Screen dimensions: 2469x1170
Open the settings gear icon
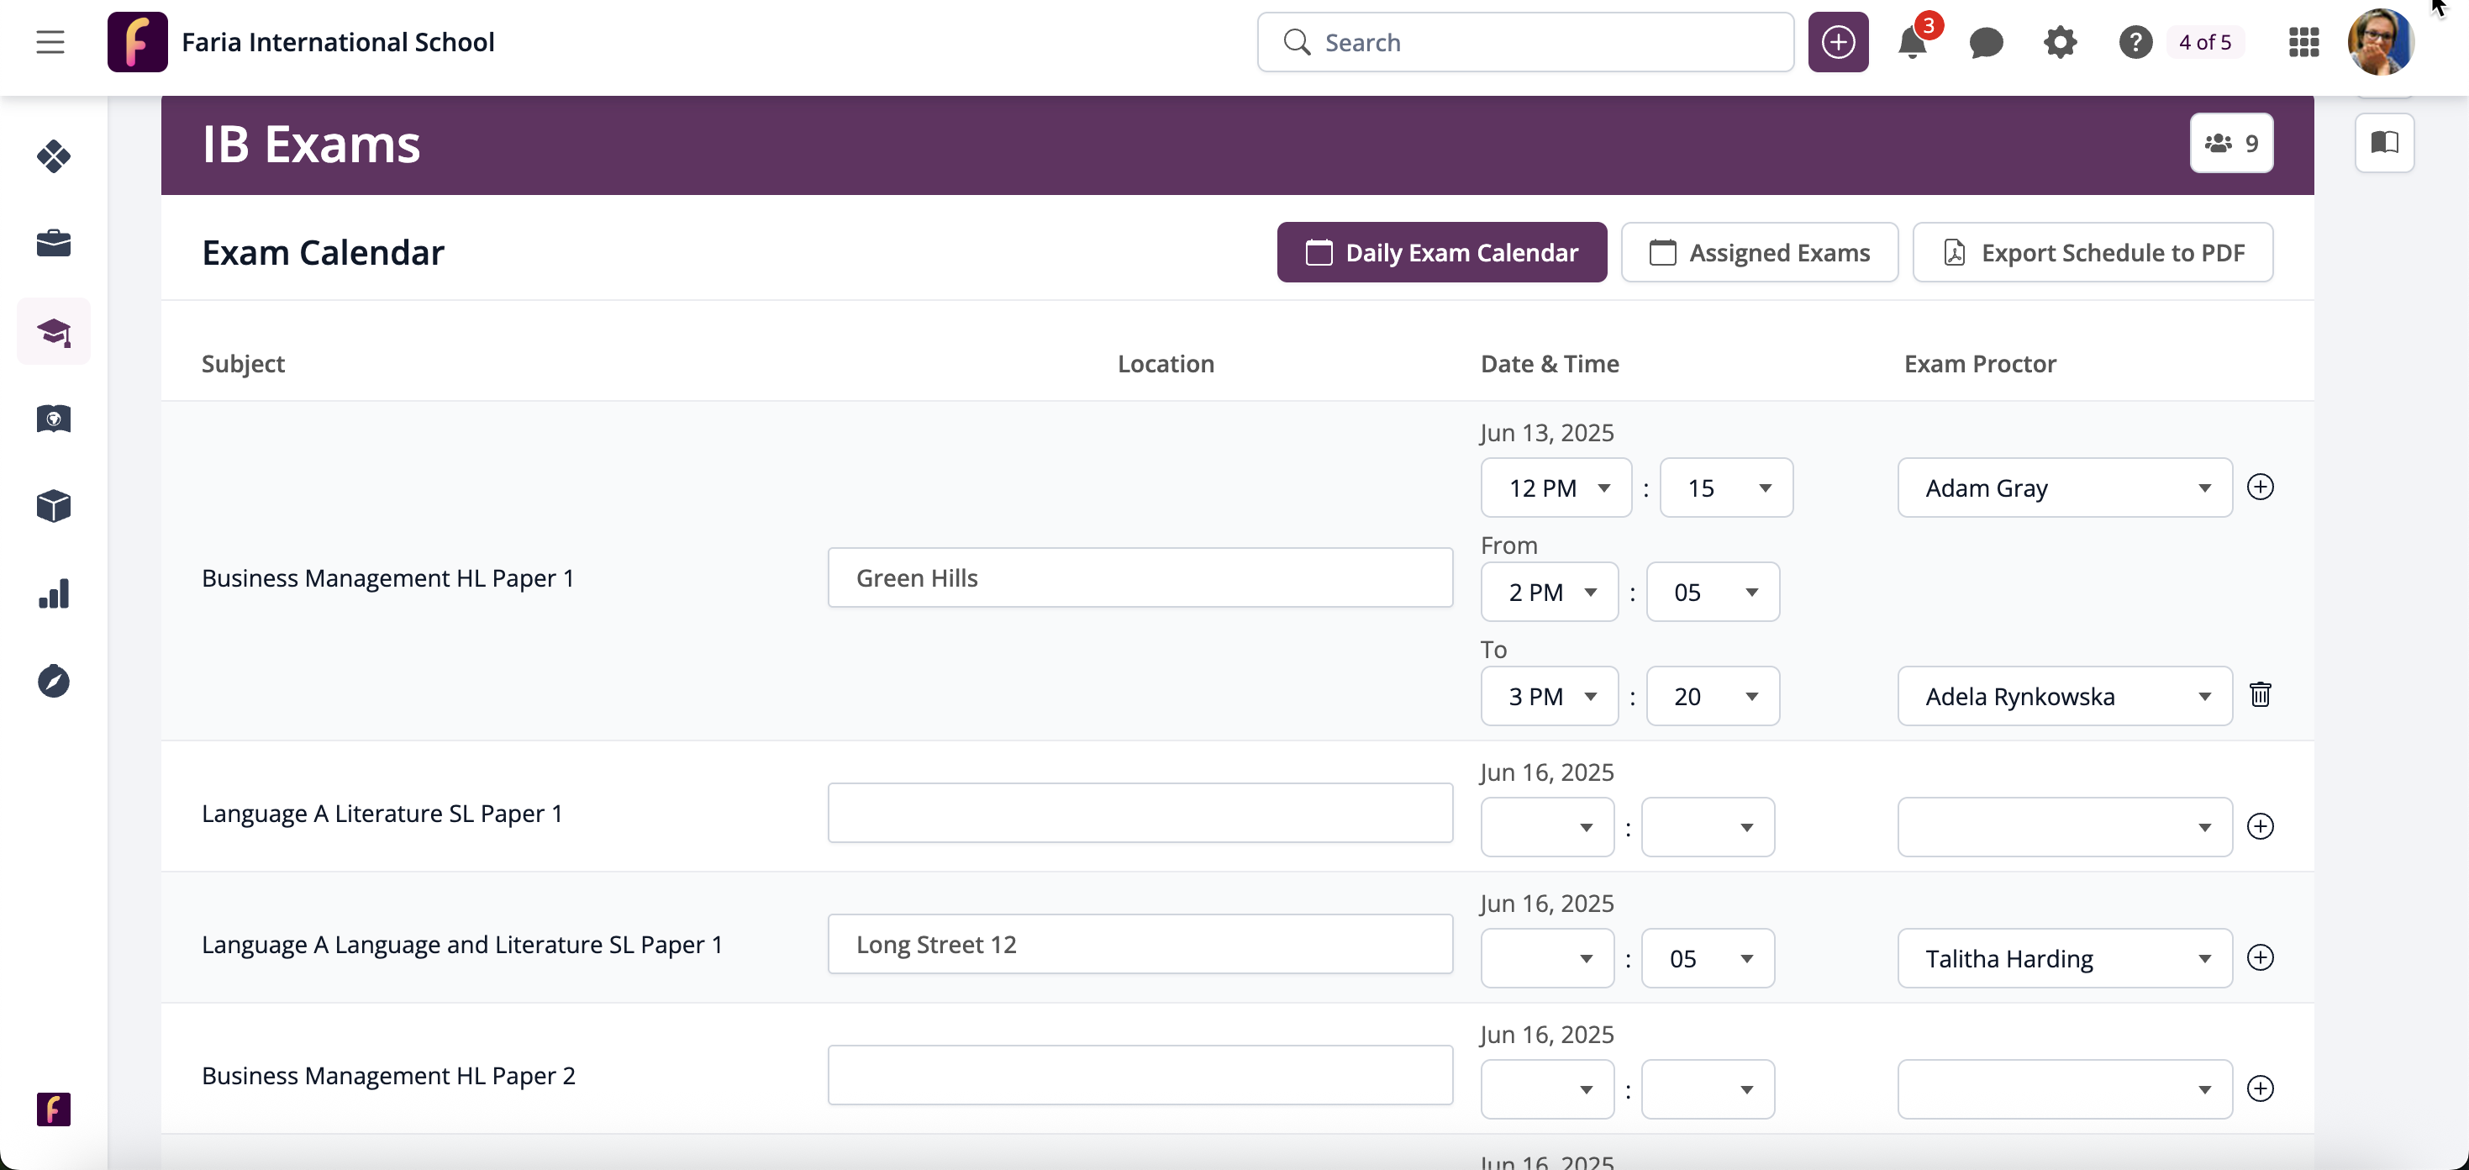click(2059, 42)
